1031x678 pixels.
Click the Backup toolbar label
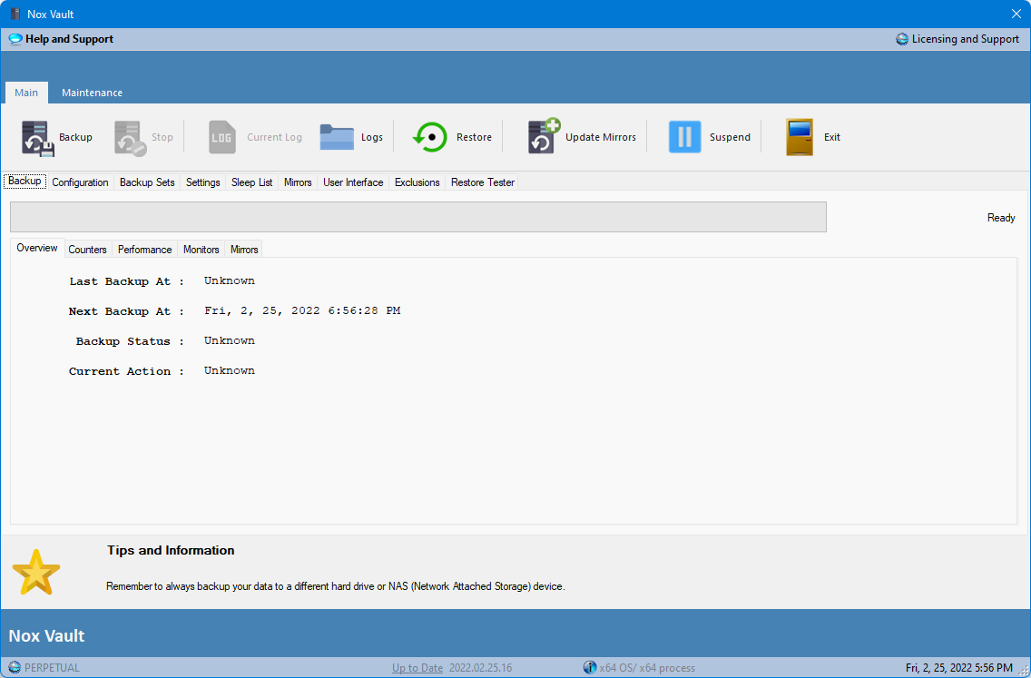75,137
